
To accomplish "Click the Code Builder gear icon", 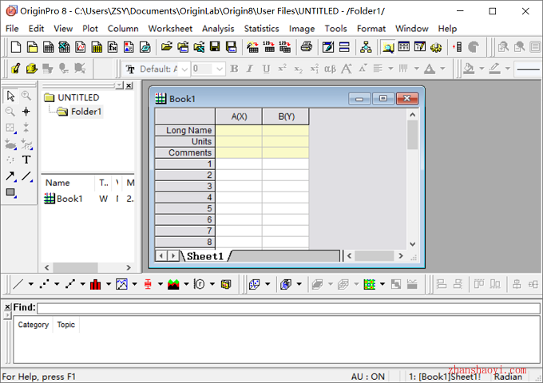I will point(436,47).
